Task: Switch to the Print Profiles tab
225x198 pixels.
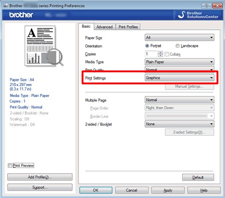Action: 128,27
